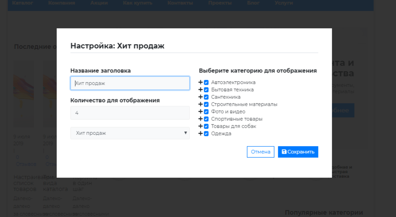Click the Количество для отображения field
The image size is (396, 217).
tap(130, 113)
